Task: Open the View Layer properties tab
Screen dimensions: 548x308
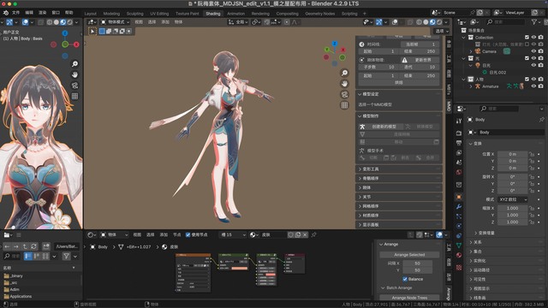Action: pos(459,152)
